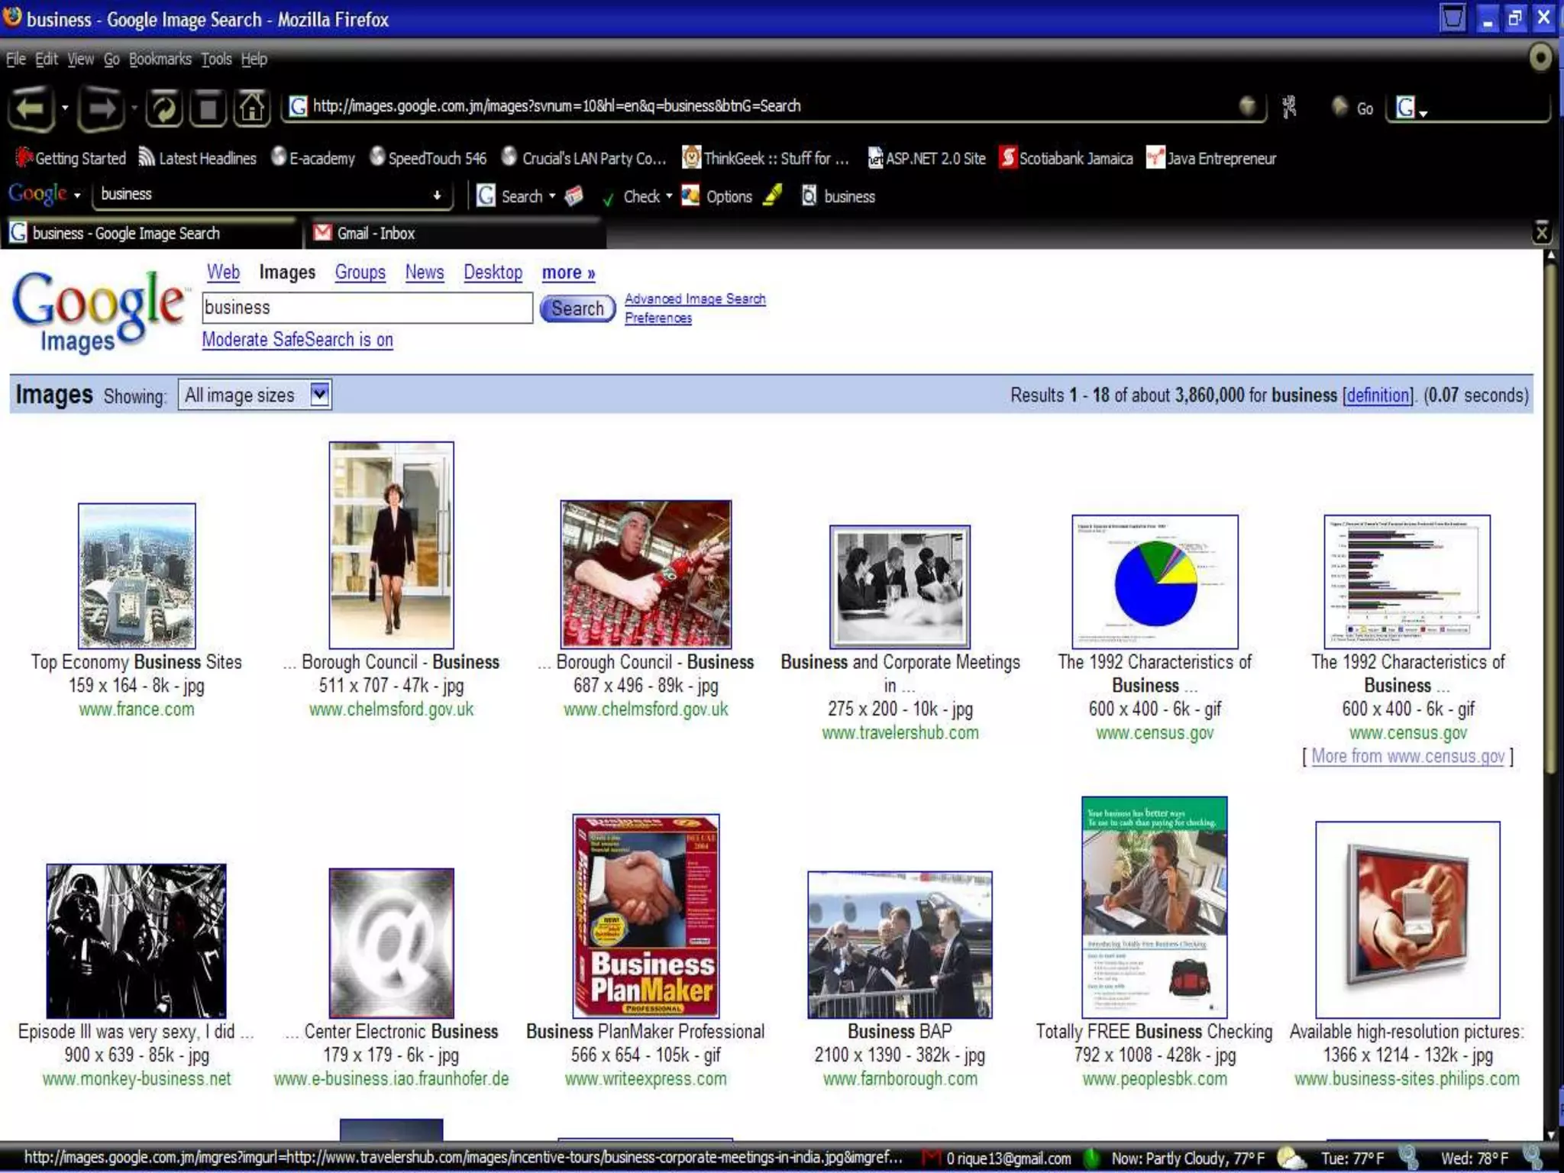
Task: Switch to the Gmail - Inbox tab
Action: 376,233
